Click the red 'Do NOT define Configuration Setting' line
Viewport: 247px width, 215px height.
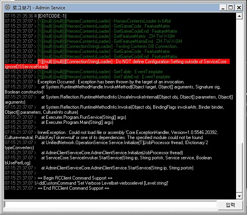pos(134,62)
